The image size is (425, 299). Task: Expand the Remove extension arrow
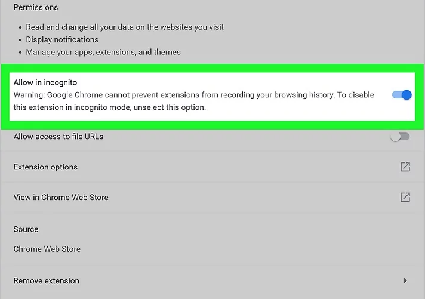[x=405, y=280]
